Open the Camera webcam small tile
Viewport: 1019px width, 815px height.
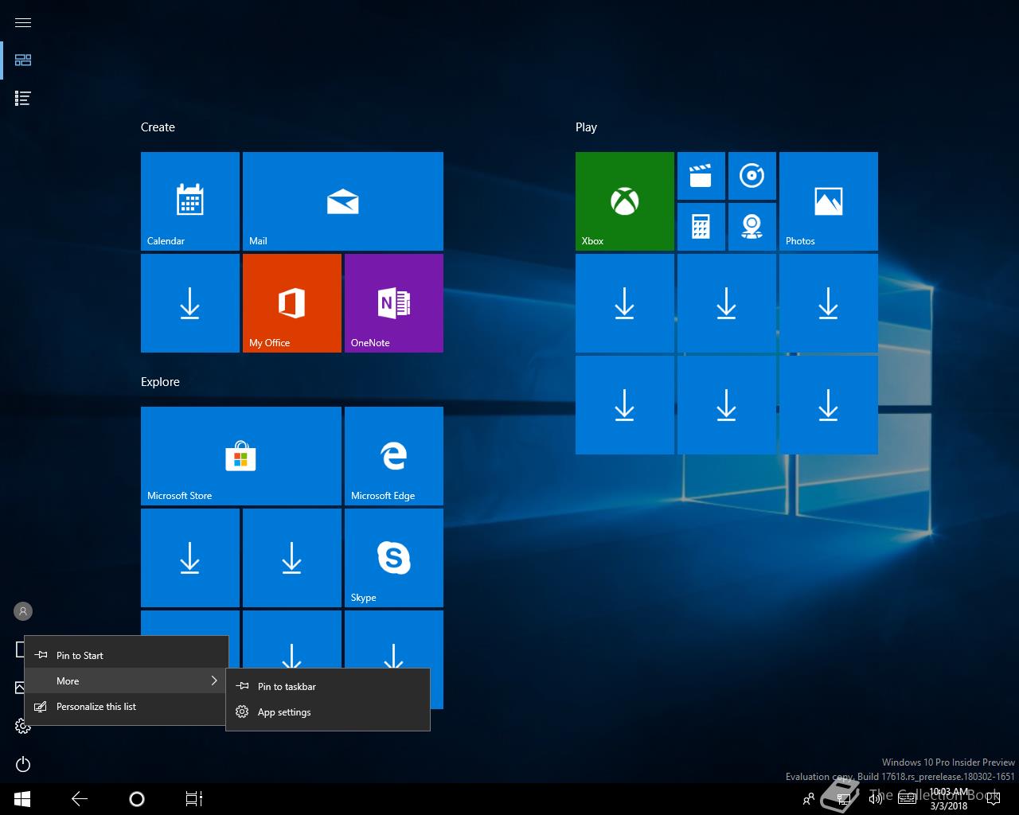(x=752, y=227)
